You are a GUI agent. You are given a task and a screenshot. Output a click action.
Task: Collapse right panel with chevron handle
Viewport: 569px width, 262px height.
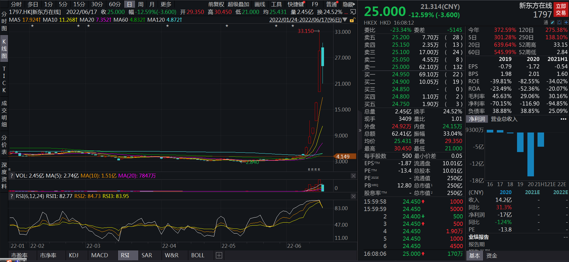360,130
